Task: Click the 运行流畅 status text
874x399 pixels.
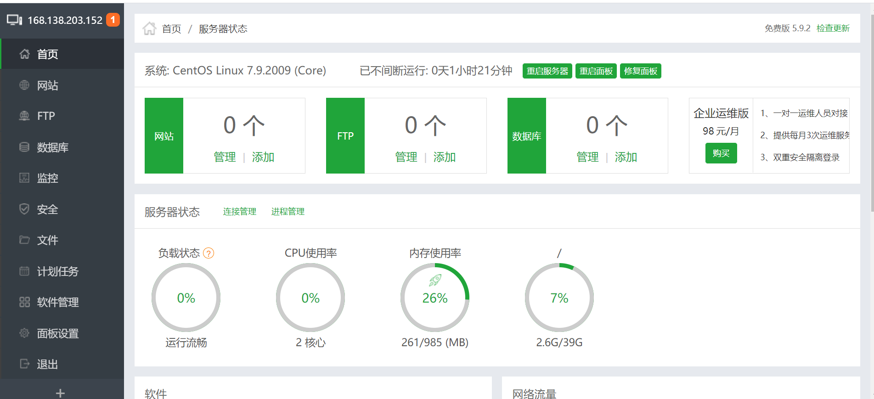Action: pyautogui.click(x=186, y=343)
